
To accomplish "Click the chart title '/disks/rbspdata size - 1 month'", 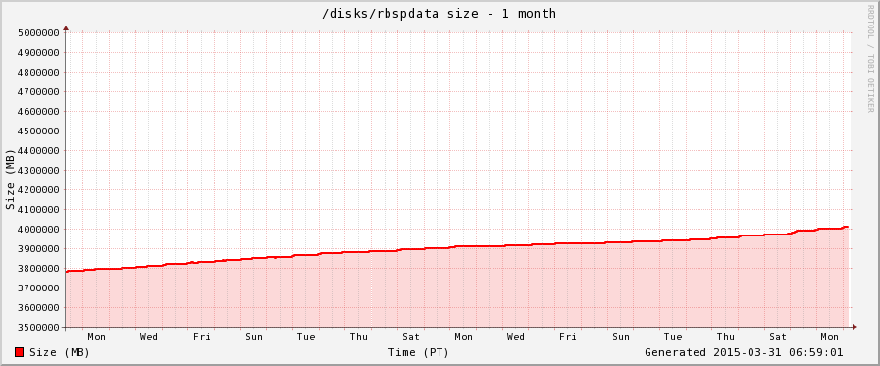I will (x=439, y=14).
